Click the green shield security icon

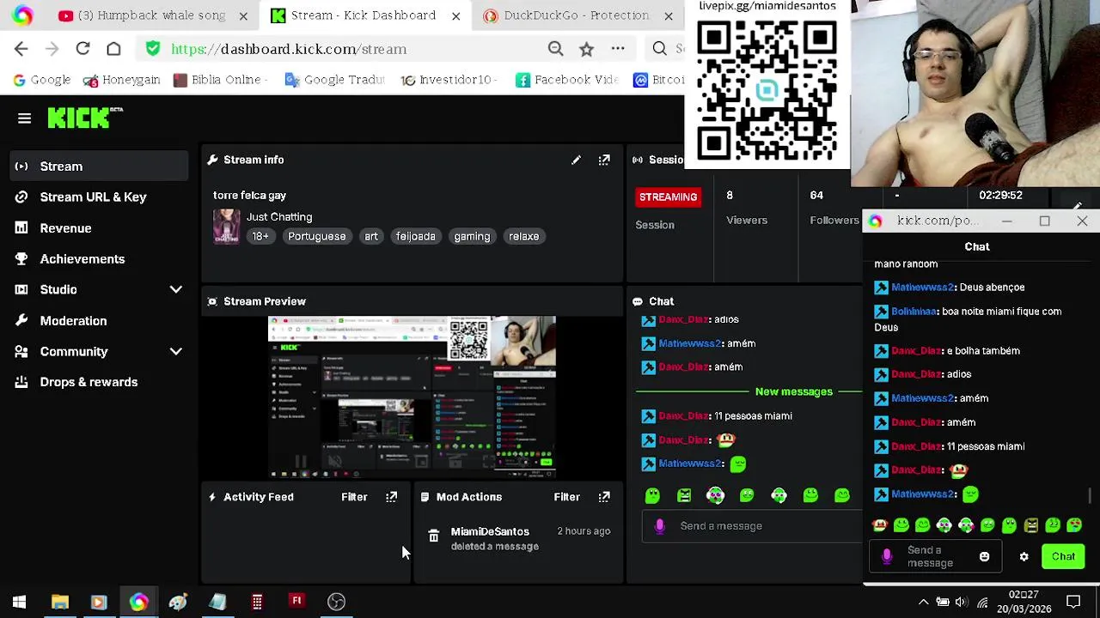[153, 49]
